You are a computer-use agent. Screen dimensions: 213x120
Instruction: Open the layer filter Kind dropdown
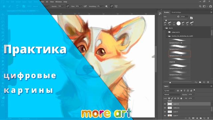tap(170, 91)
